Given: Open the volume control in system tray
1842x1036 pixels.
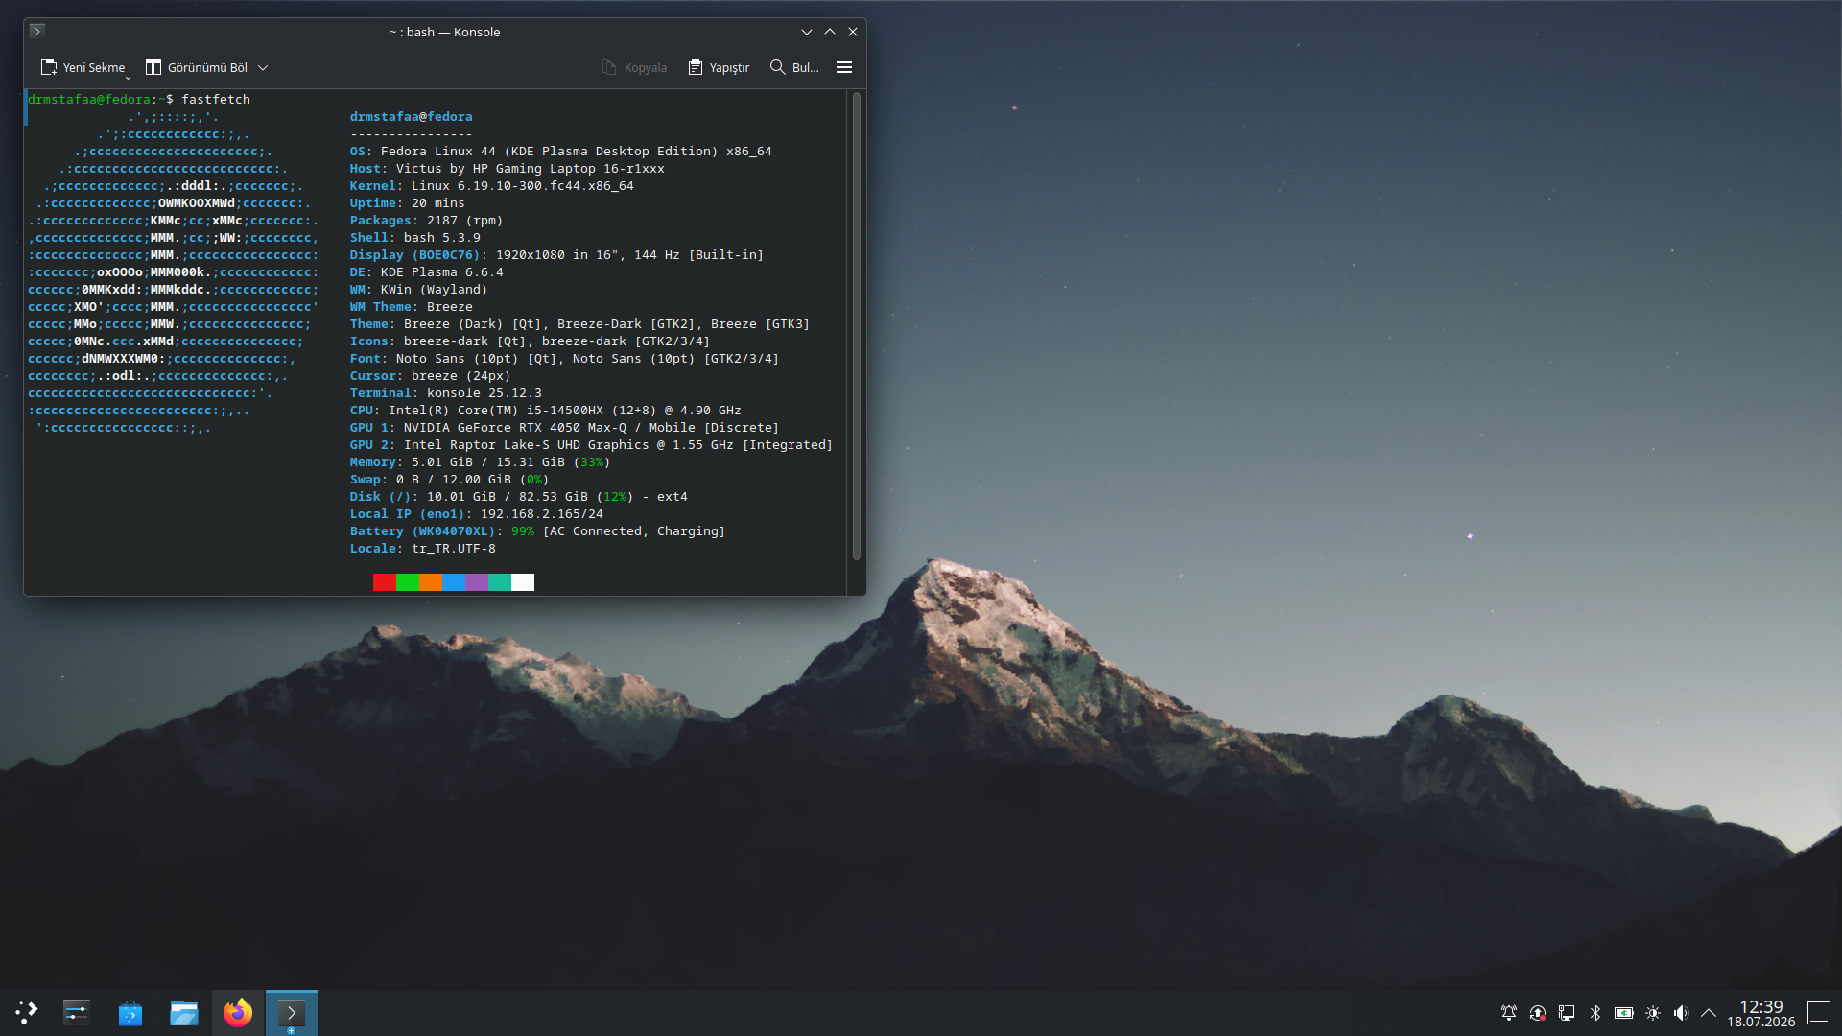Looking at the screenshot, I should click(x=1681, y=1012).
